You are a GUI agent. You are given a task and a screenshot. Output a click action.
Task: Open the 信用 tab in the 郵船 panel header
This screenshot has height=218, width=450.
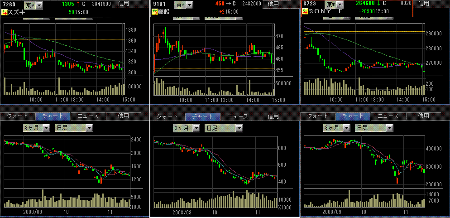(x=273, y=4)
